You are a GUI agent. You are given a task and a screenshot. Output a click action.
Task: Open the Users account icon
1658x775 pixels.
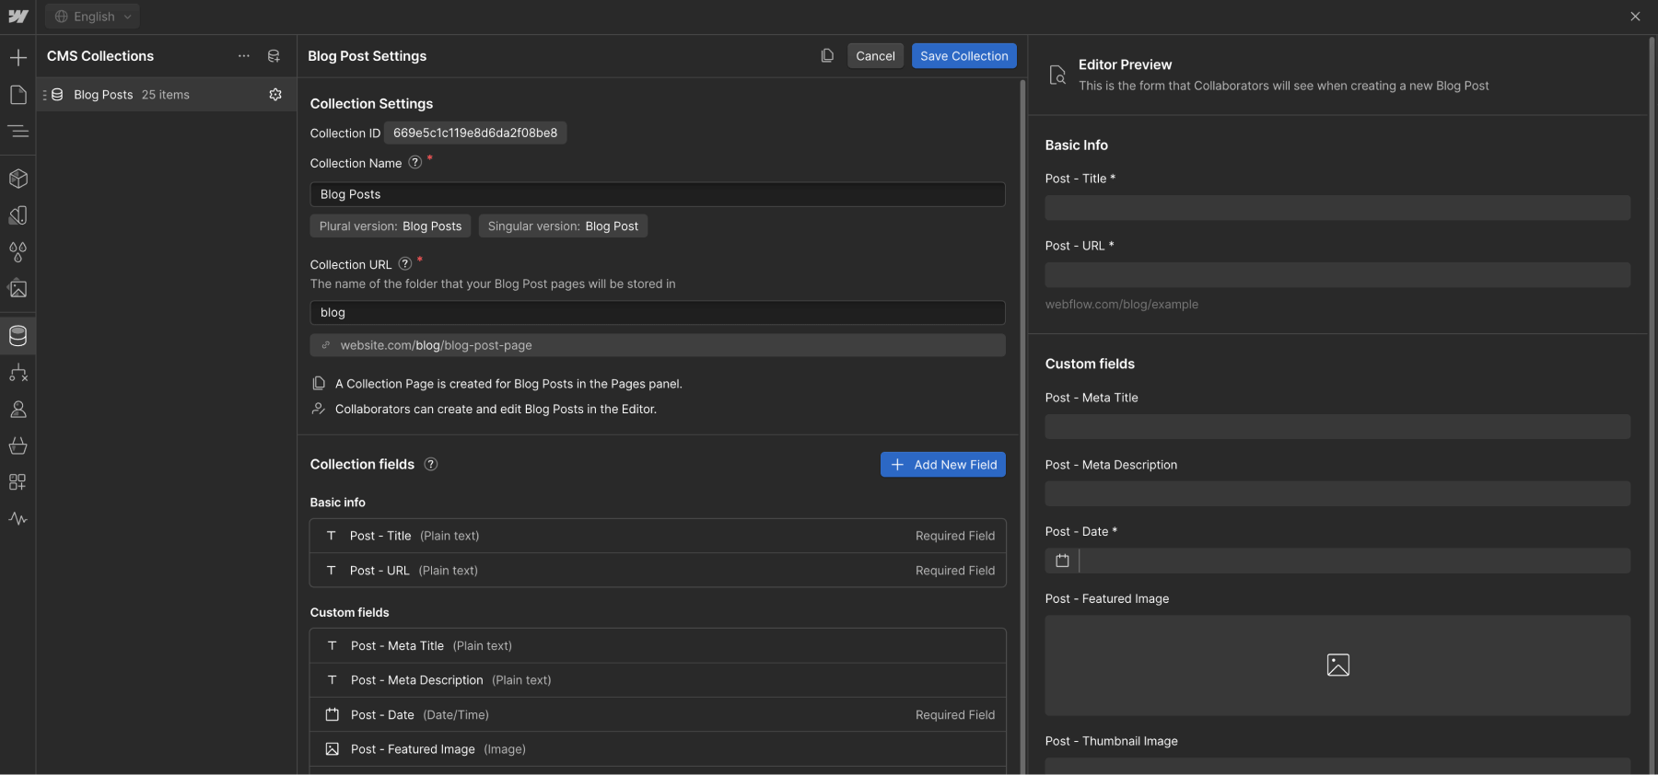(18, 410)
